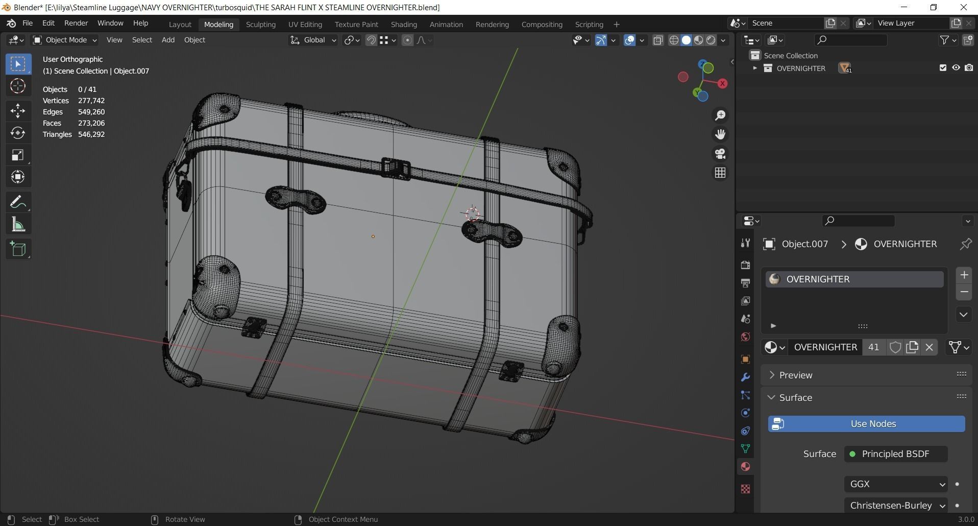Viewport: 978px width, 526px height.
Task: Open the Physics properties tab
Action: 745,413
